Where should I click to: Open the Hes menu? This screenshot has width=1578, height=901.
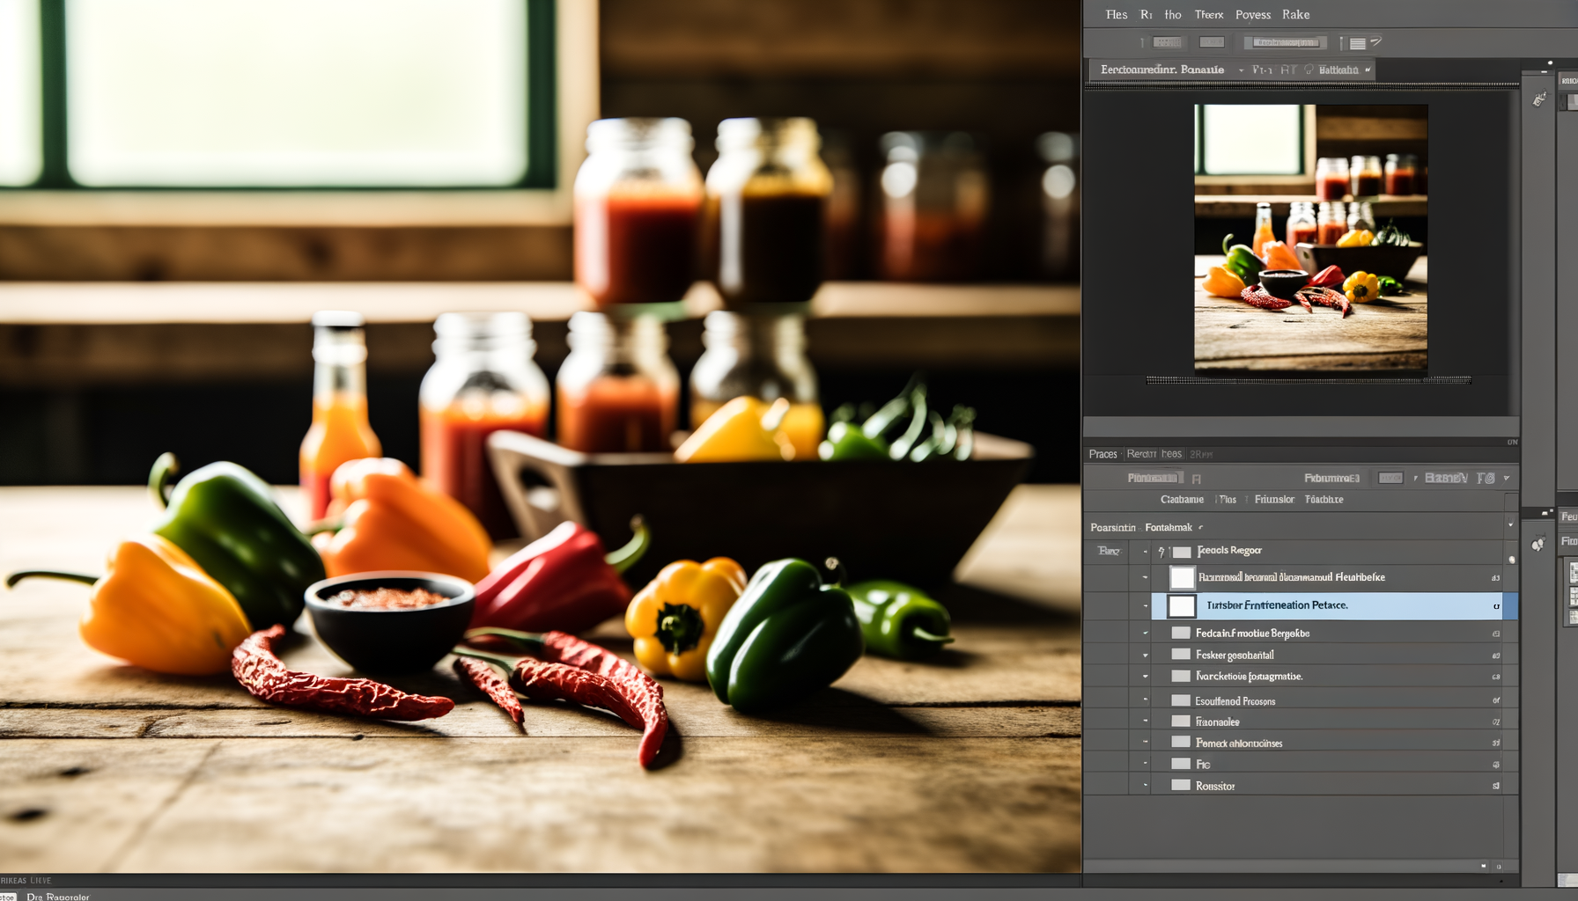[x=1116, y=15]
